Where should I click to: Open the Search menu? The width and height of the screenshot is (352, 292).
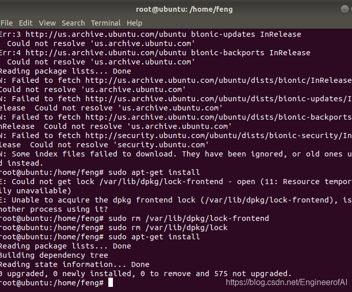[x=73, y=23]
